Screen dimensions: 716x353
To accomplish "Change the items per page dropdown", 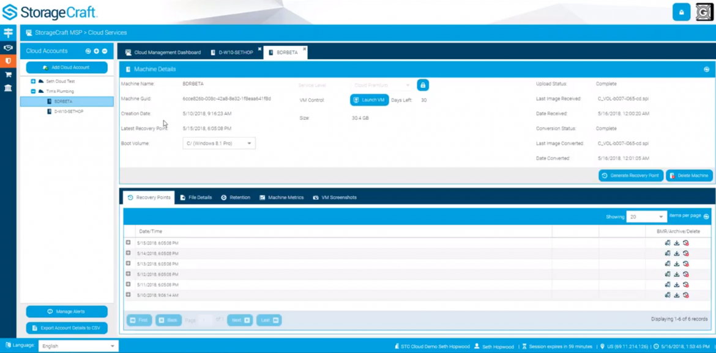I will point(646,216).
